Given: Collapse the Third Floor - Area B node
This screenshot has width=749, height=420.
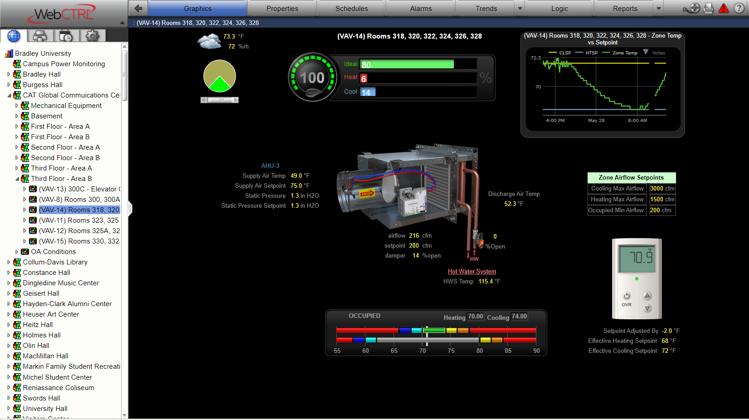Looking at the screenshot, I should [x=17, y=179].
